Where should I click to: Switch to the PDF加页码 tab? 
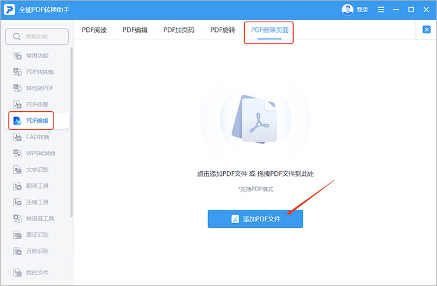tap(179, 30)
